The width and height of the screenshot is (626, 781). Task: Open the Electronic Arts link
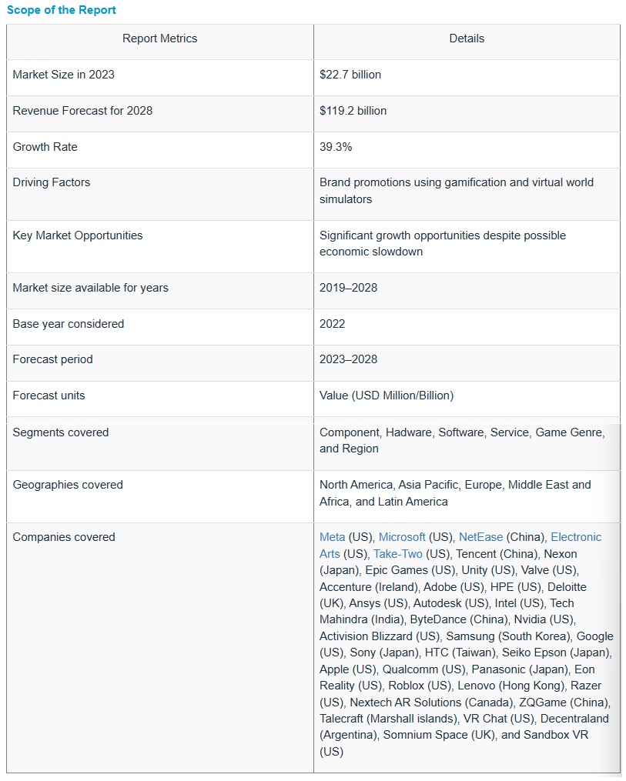[576, 537]
